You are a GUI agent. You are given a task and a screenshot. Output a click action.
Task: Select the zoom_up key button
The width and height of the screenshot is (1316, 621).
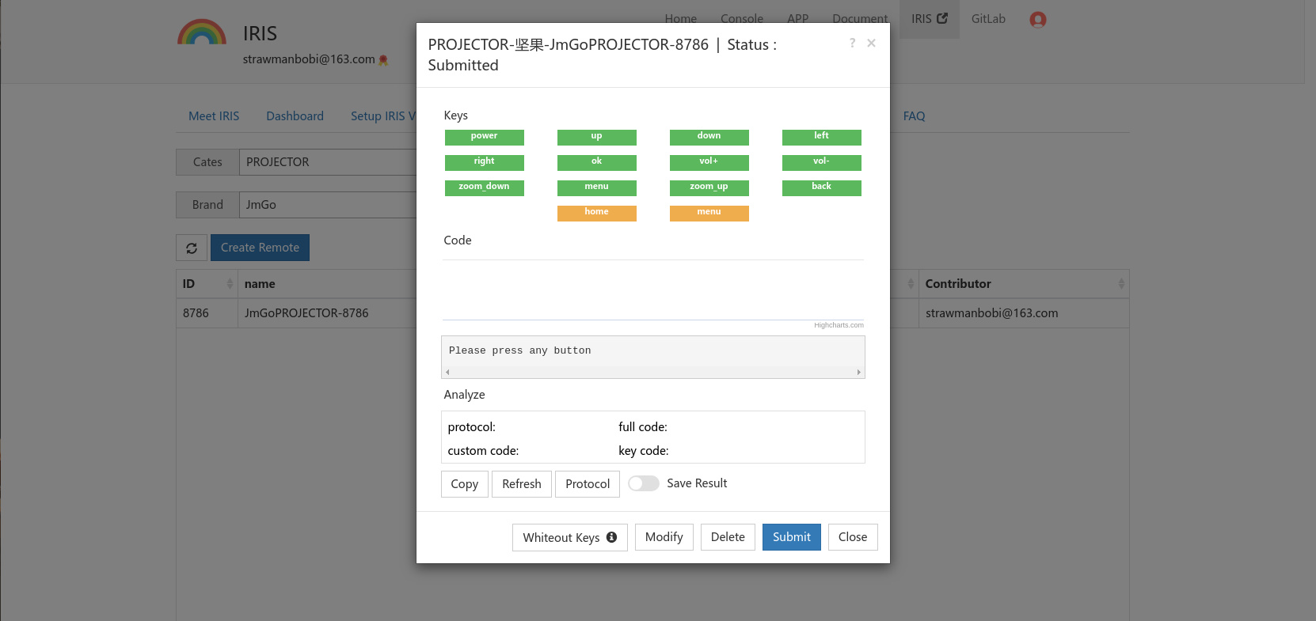point(709,187)
